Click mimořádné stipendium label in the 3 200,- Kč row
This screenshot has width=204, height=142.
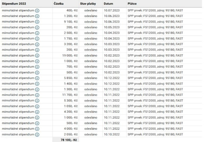[18, 44]
